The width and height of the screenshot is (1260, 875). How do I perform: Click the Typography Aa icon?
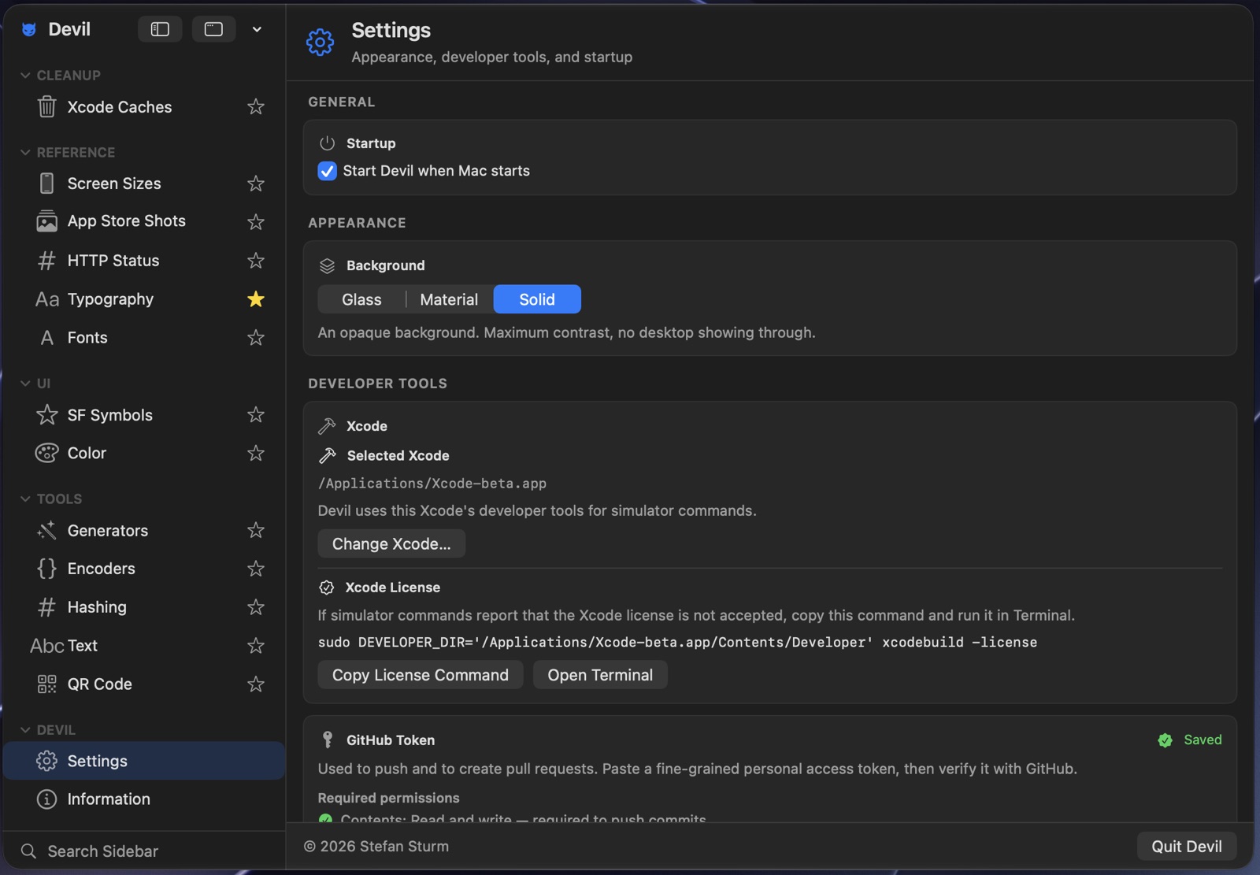(47, 299)
